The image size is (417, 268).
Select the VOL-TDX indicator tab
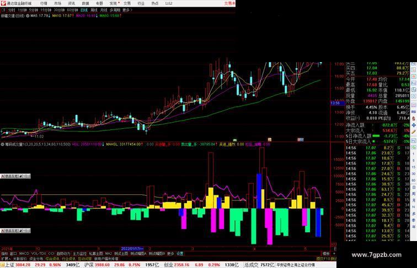[39, 254]
